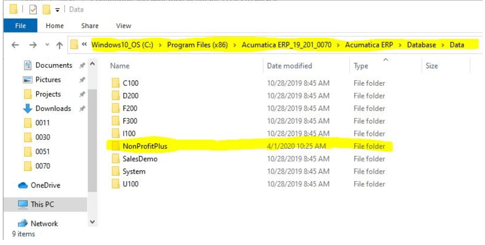Open Documents in Quick access
Viewport: 485px width, 245px height.
tap(53, 65)
